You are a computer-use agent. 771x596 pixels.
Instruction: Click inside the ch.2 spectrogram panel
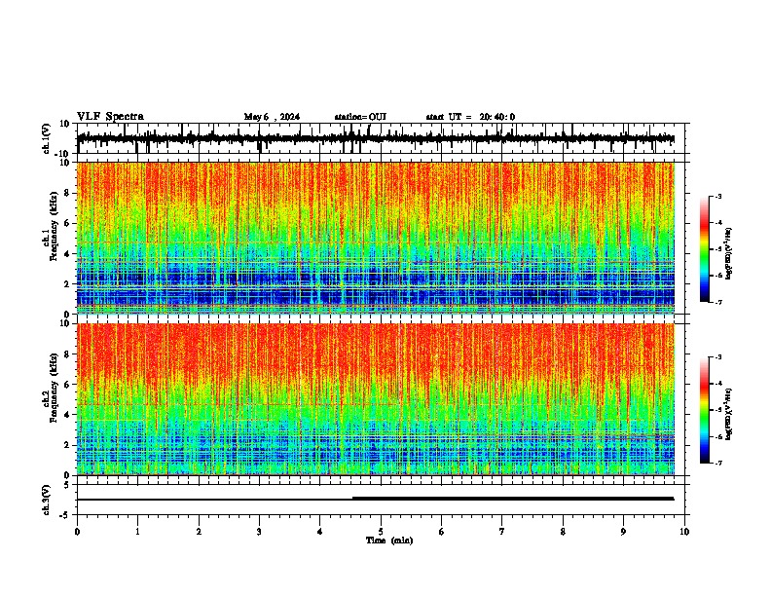(375, 399)
